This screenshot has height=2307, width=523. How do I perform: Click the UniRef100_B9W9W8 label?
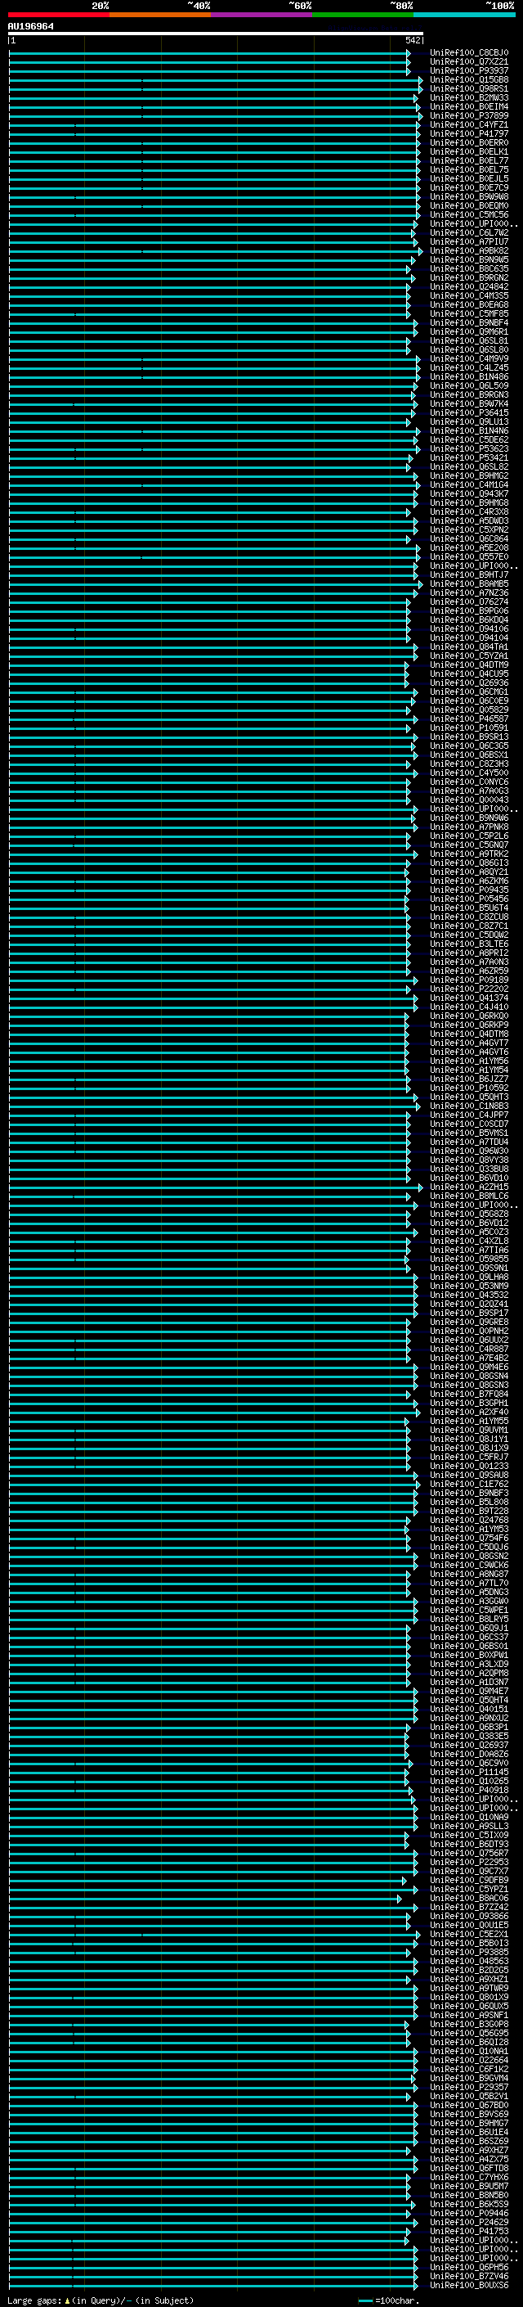(469, 196)
